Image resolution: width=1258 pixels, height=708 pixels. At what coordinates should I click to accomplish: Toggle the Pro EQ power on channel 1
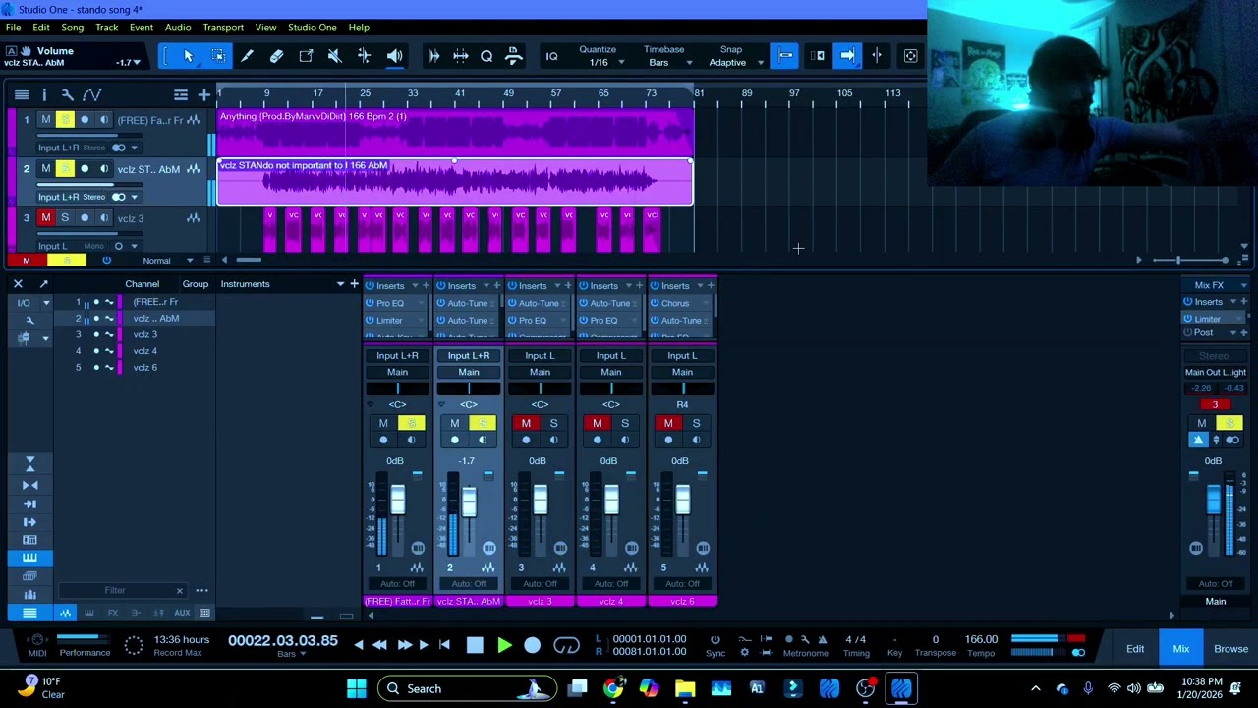click(370, 303)
